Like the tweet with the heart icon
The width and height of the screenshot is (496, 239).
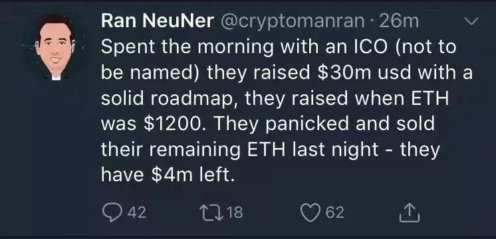coord(310,212)
